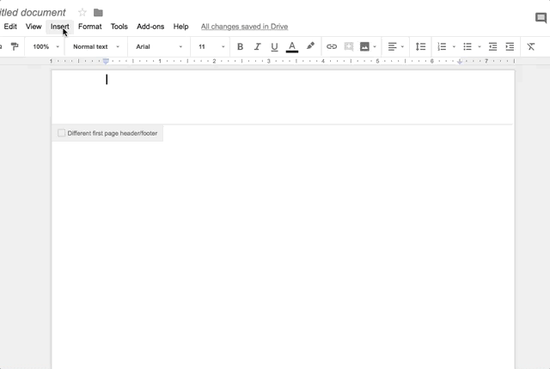Open the Normal text style dropdown
550x369 pixels.
coord(96,46)
